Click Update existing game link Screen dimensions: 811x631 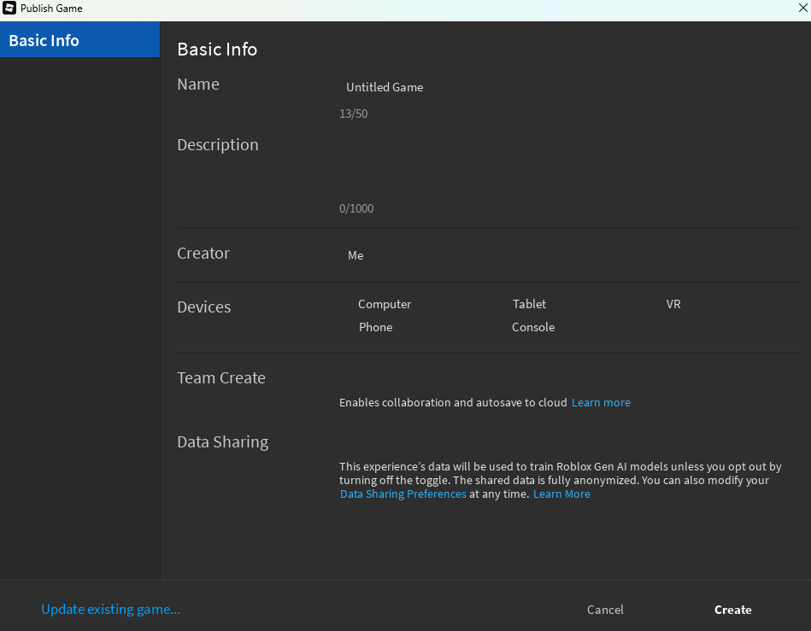(111, 610)
